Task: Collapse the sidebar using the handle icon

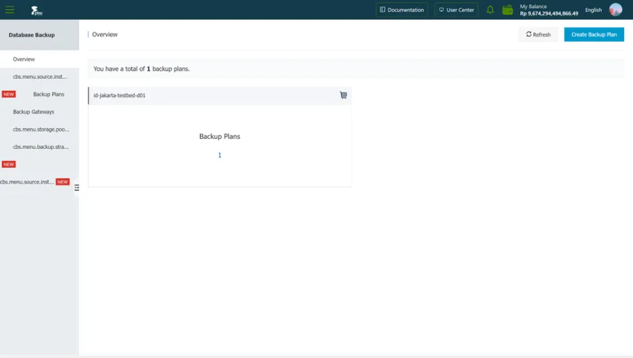Action: click(x=77, y=187)
